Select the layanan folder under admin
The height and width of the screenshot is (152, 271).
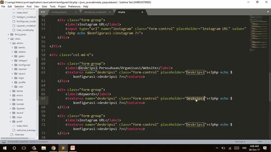pyautogui.click(x=22, y=69)
